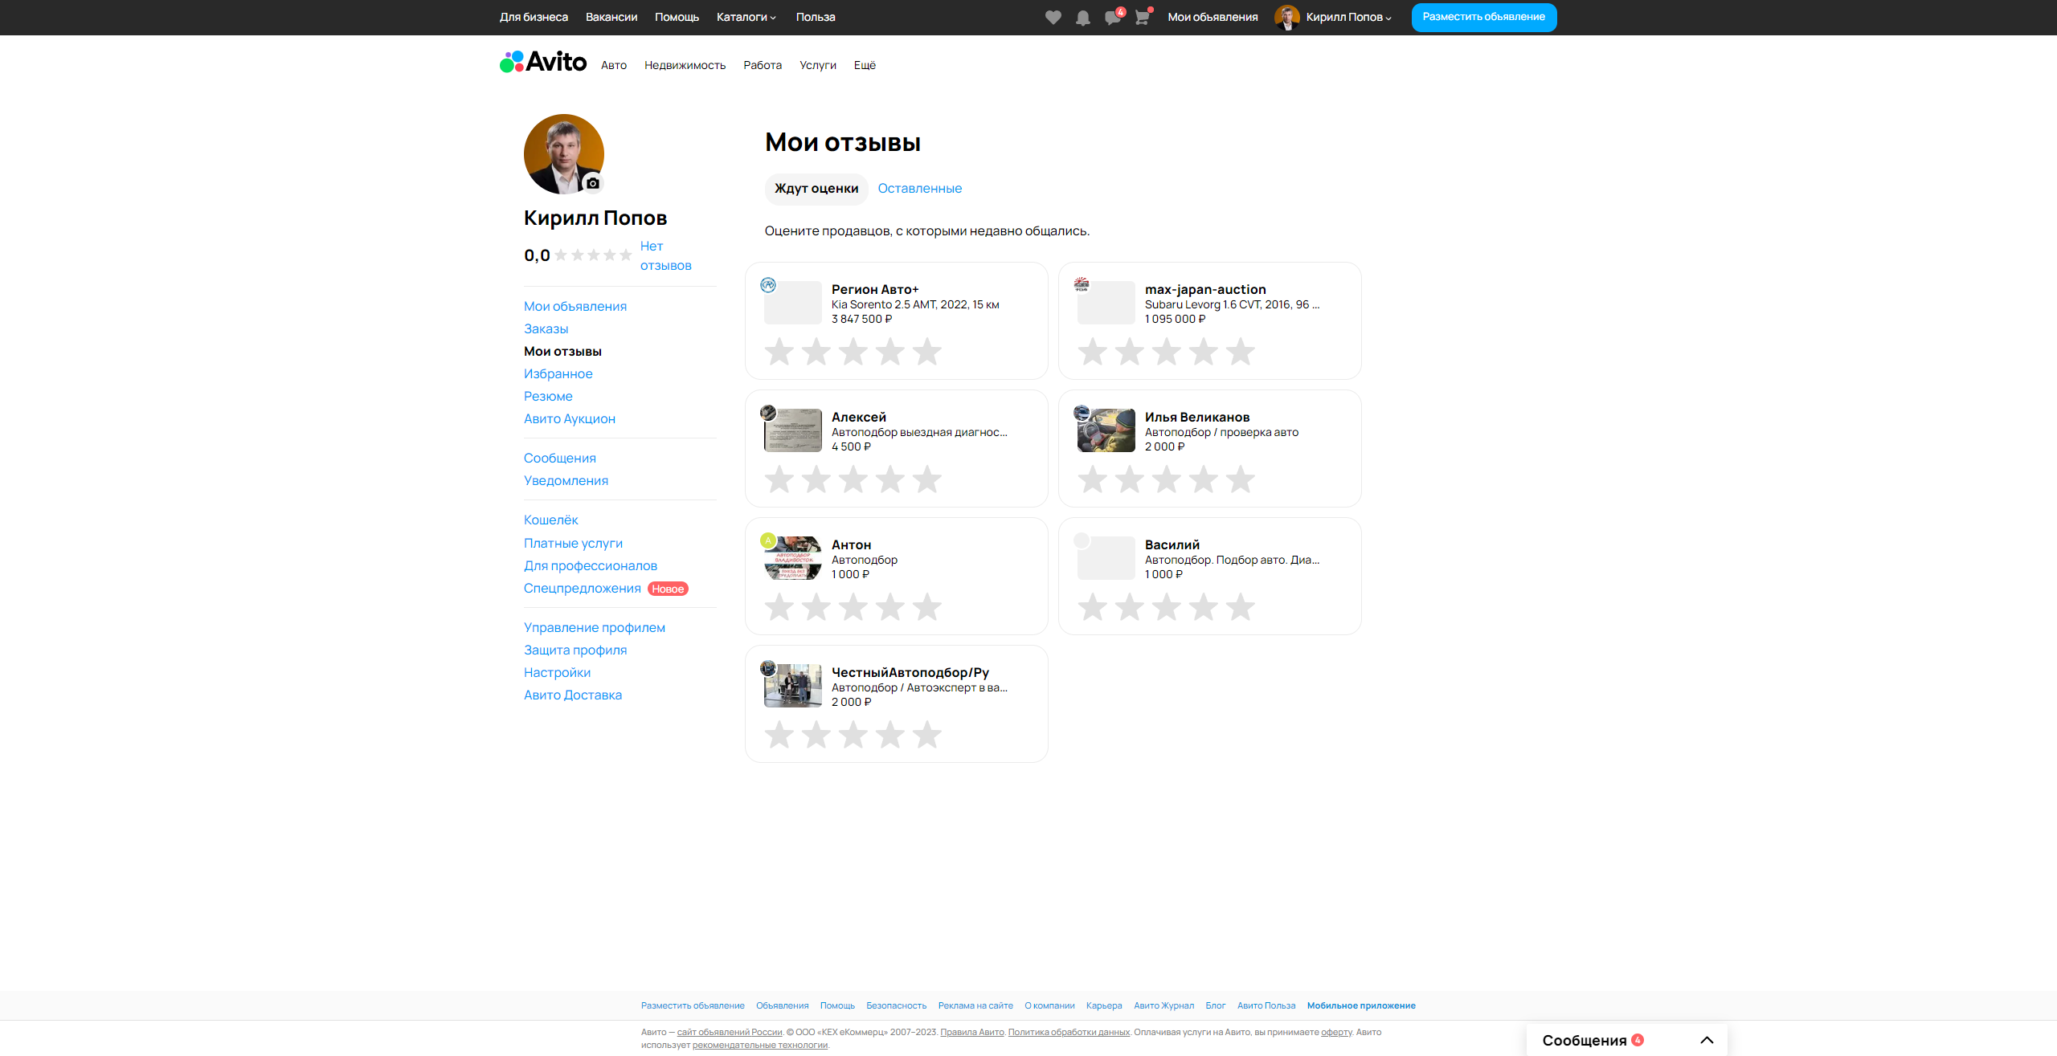Viewport: 2057px width, 1056px height.
Task: Open notifications bell icon
Action: [1082, 18]
